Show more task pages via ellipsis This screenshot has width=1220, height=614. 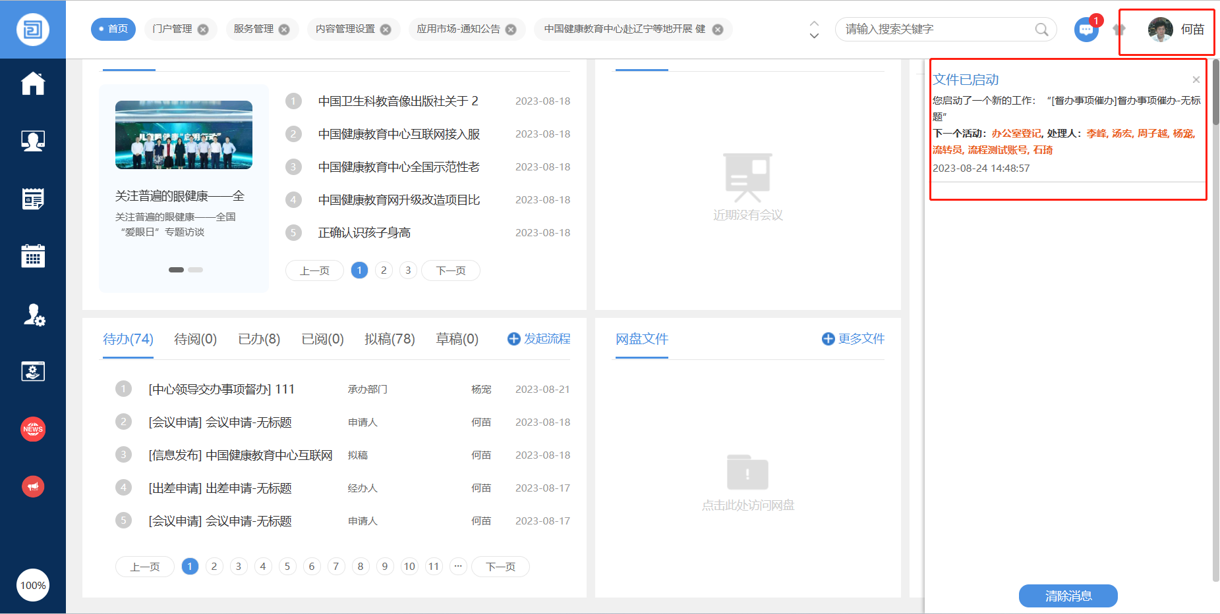coord(458,566)
